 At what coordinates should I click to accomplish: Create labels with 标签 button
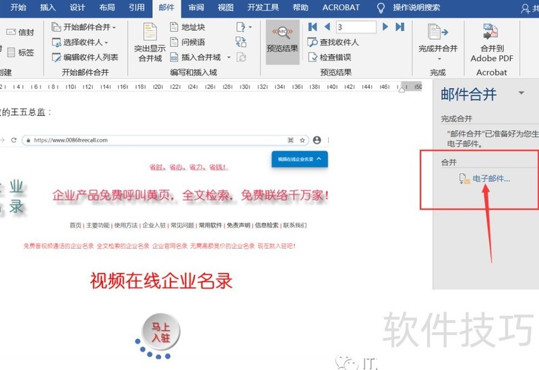pos(20,53)
